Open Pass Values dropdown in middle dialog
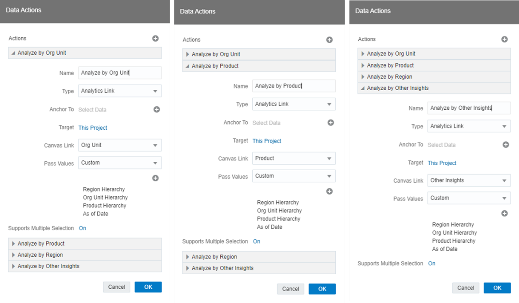The height and width of the screenshot is (303, 519). click(294, 176)
